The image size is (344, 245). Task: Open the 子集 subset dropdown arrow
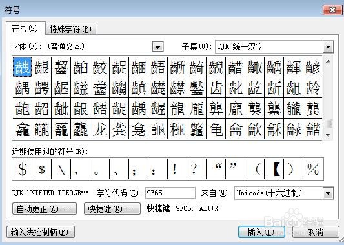(329, 46)
